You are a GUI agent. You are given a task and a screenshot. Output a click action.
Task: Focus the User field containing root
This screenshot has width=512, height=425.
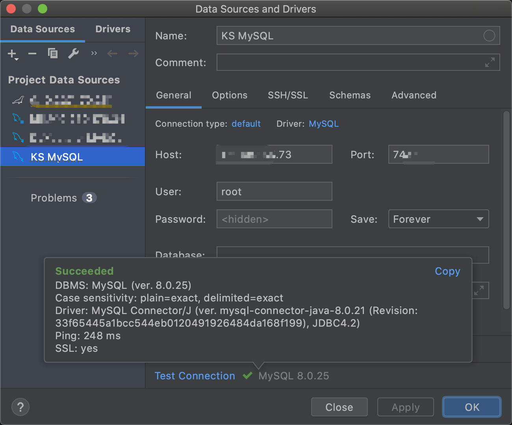[275, 191]
